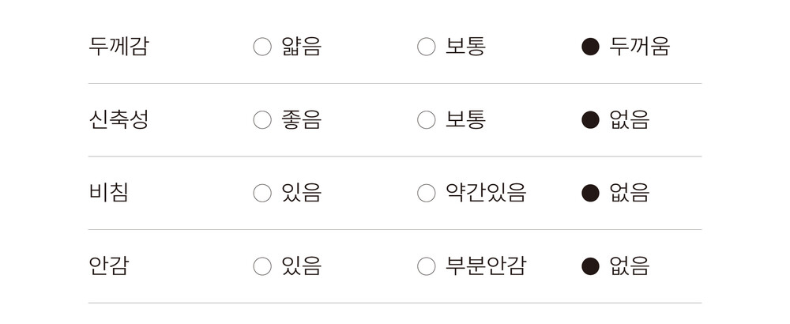Click the 두꺼움 text label
The width and height of the screenshot is (790, 324).
(x=639, y=47)
